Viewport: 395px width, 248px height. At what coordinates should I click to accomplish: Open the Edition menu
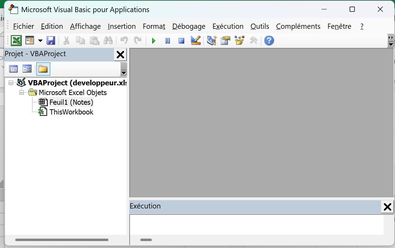(x=52, y=26)
